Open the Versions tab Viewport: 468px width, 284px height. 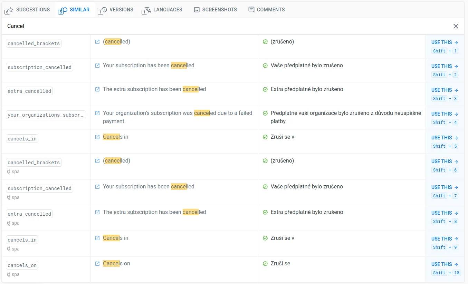[116, 10]
